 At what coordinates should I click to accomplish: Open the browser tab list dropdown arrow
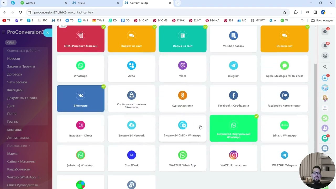(4, 3)
